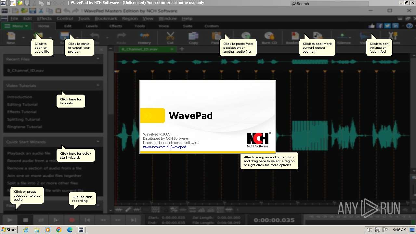Open the help question mark icon
The width and height of the screenshot is (416, 234).
[x=409, y=26]
